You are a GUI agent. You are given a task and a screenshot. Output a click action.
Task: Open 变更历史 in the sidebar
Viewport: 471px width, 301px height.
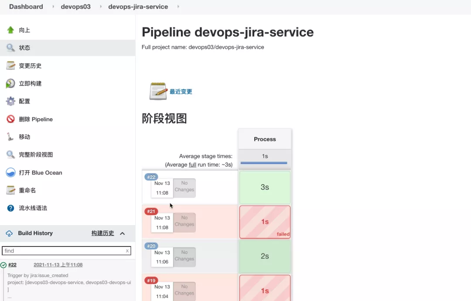tap(30, 66)
